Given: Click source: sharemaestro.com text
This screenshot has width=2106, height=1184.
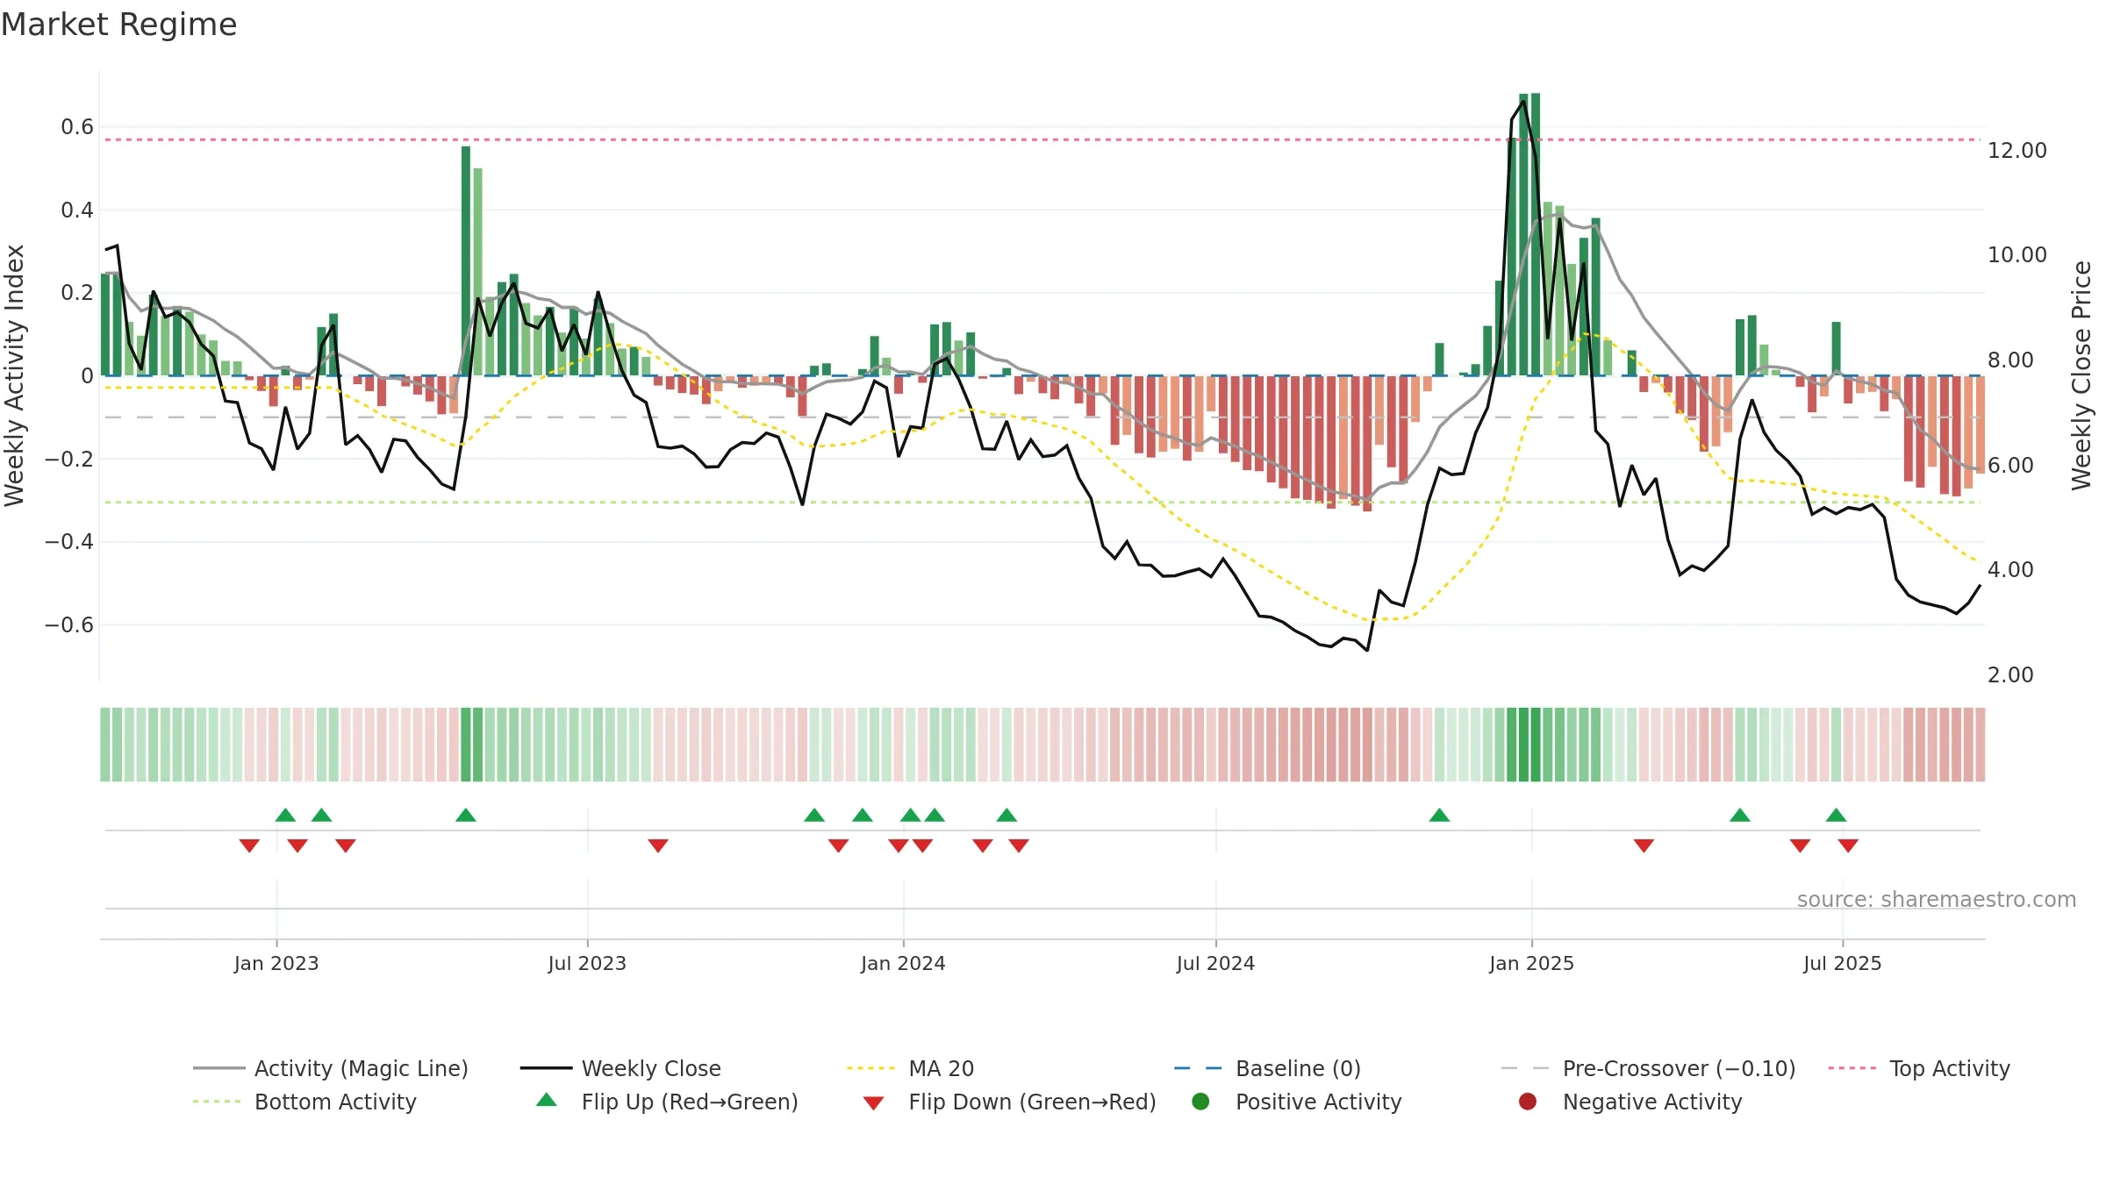Looking at the screenshot, I should [x=1936, y=899].
